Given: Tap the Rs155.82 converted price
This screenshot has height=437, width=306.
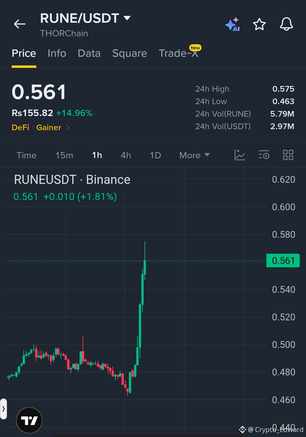Looking at the screenshot, I should pos(32,113).
